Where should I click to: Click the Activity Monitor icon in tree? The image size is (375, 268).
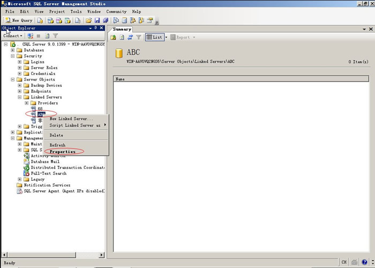(26, 156)
